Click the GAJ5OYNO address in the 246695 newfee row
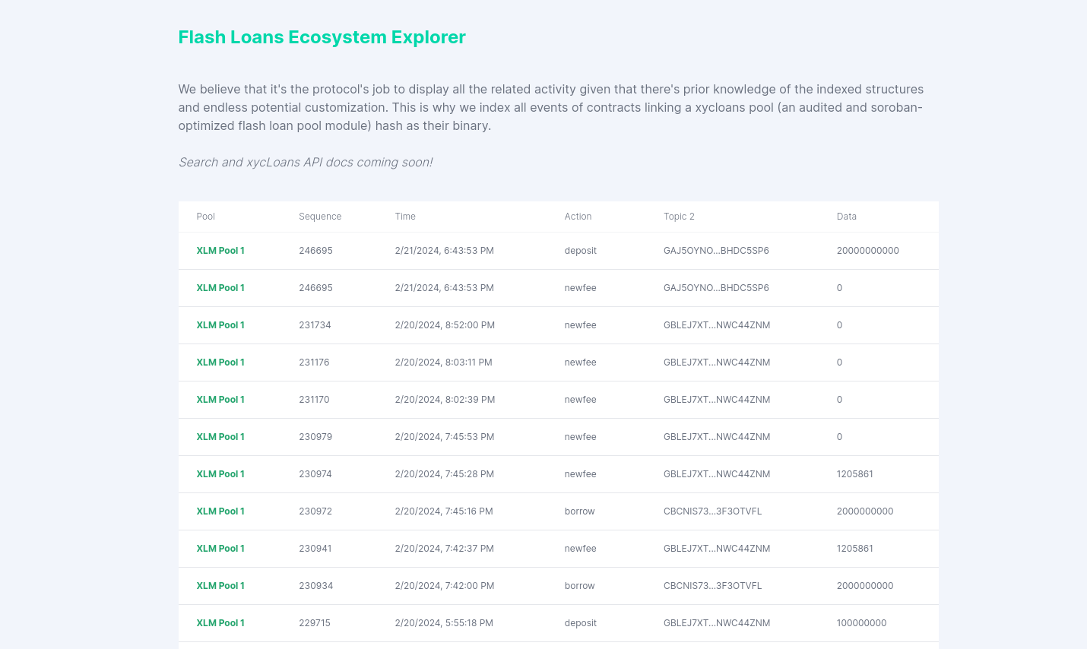Screen dimensions: 1087x649 pyautogui.click(x=716, y=288)
